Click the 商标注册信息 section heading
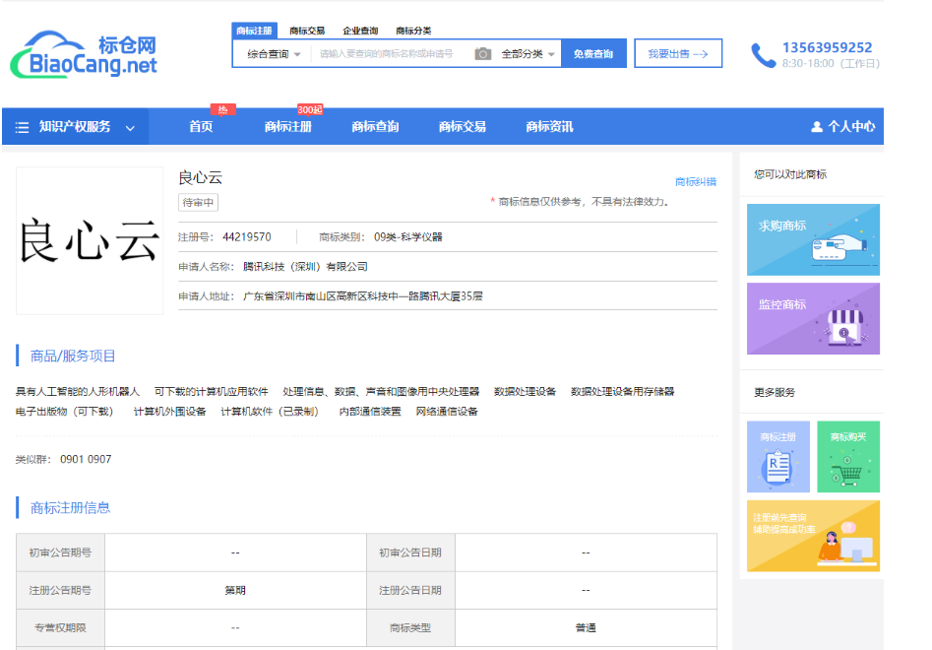Screen dimensions: 932x650 tap(70, 508)
